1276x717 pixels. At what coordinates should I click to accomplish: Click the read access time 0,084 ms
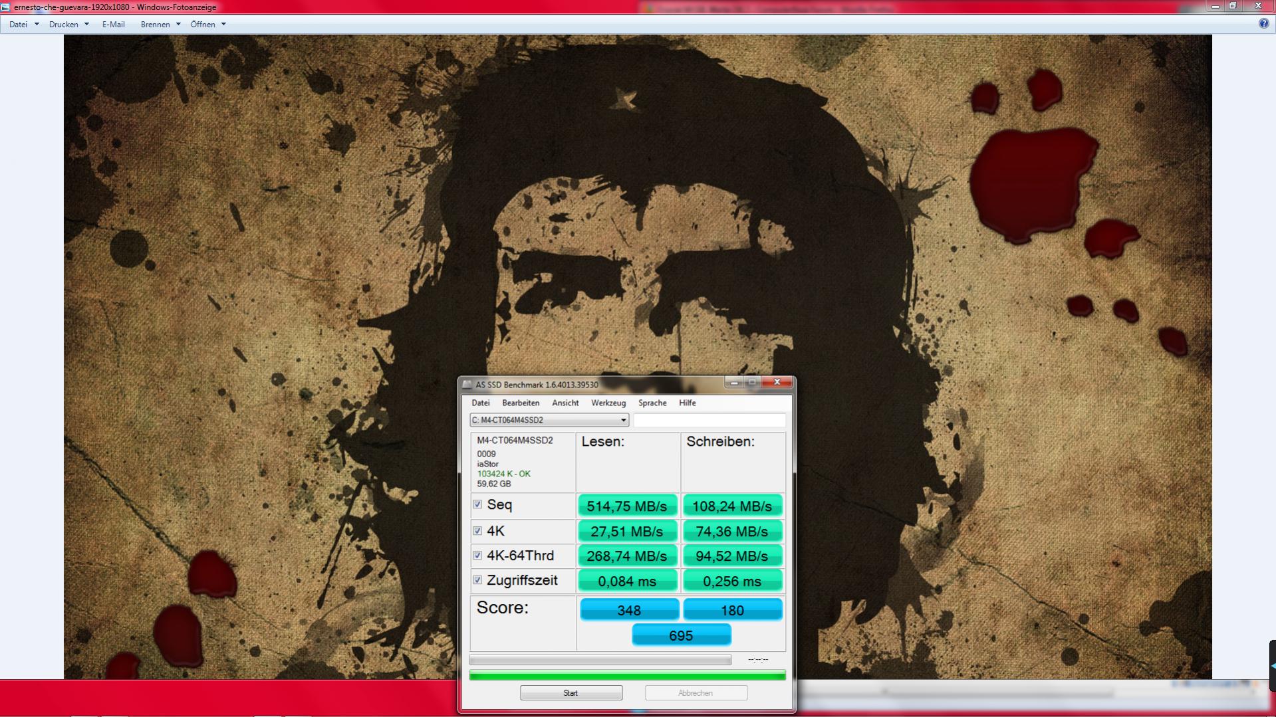tap(627, 581)
